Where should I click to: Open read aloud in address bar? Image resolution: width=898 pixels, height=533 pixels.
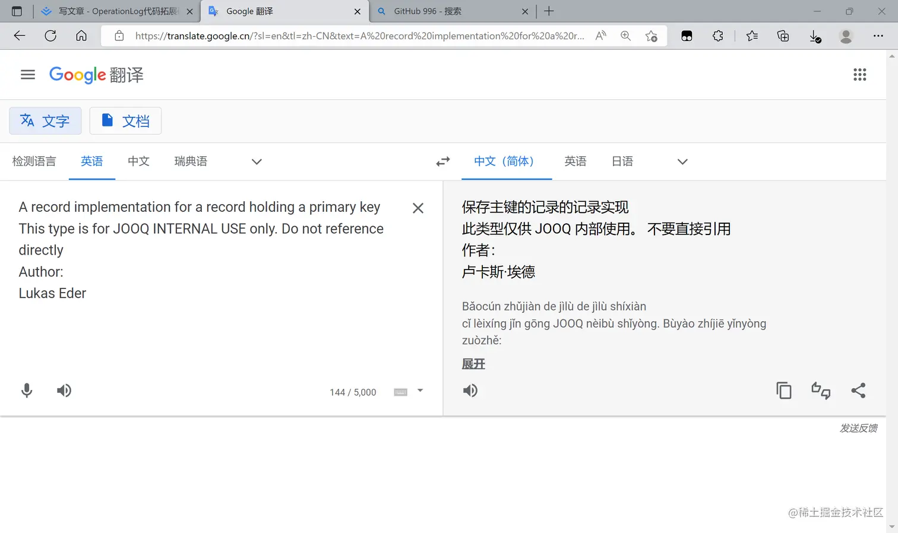point(601,36)
